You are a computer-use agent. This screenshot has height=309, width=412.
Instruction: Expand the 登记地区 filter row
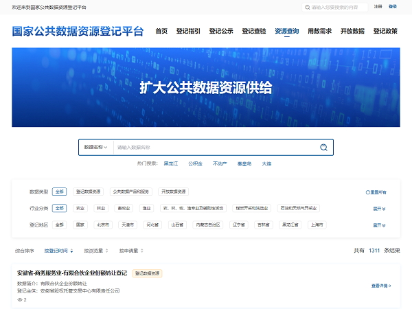click(379, 225)
